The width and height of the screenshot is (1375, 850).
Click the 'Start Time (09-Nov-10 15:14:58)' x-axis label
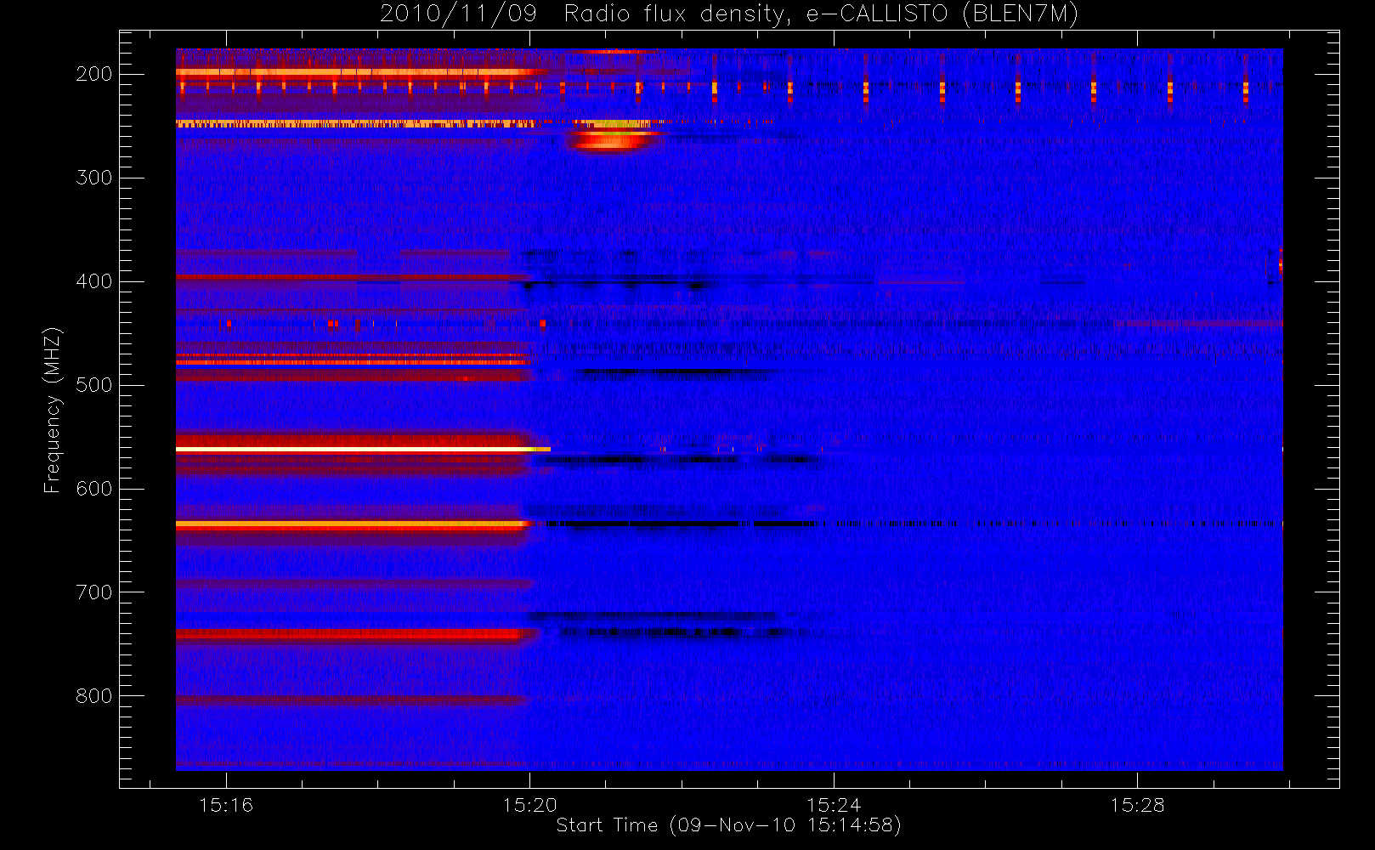tap(728, 825)
